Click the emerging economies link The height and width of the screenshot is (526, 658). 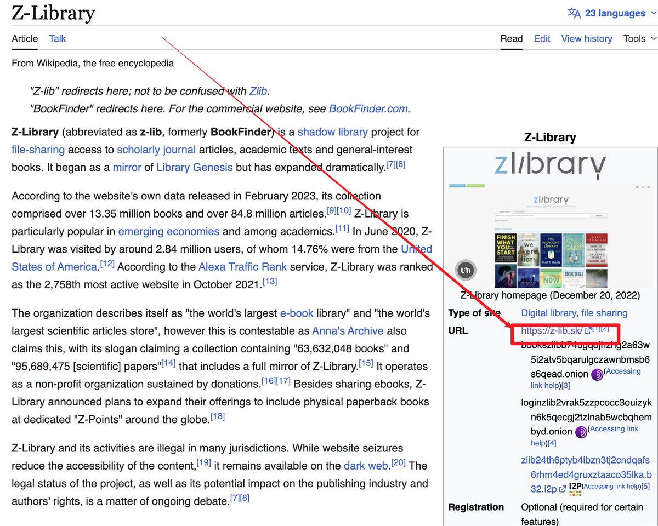coord(169,231)
